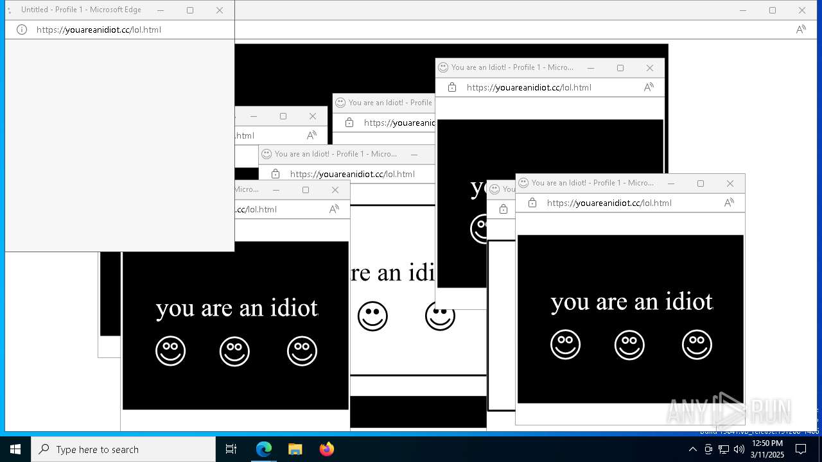The width and height of the screenshot is (822, 462).
Task: Minimize the middle You are an Idiot popup
Action: (x=414, y=154)
